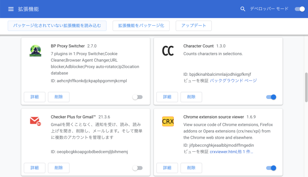This screenshot has height=177, width=308.
Task: Click version number 1.6.9
Action: click(x=251, y=117)
